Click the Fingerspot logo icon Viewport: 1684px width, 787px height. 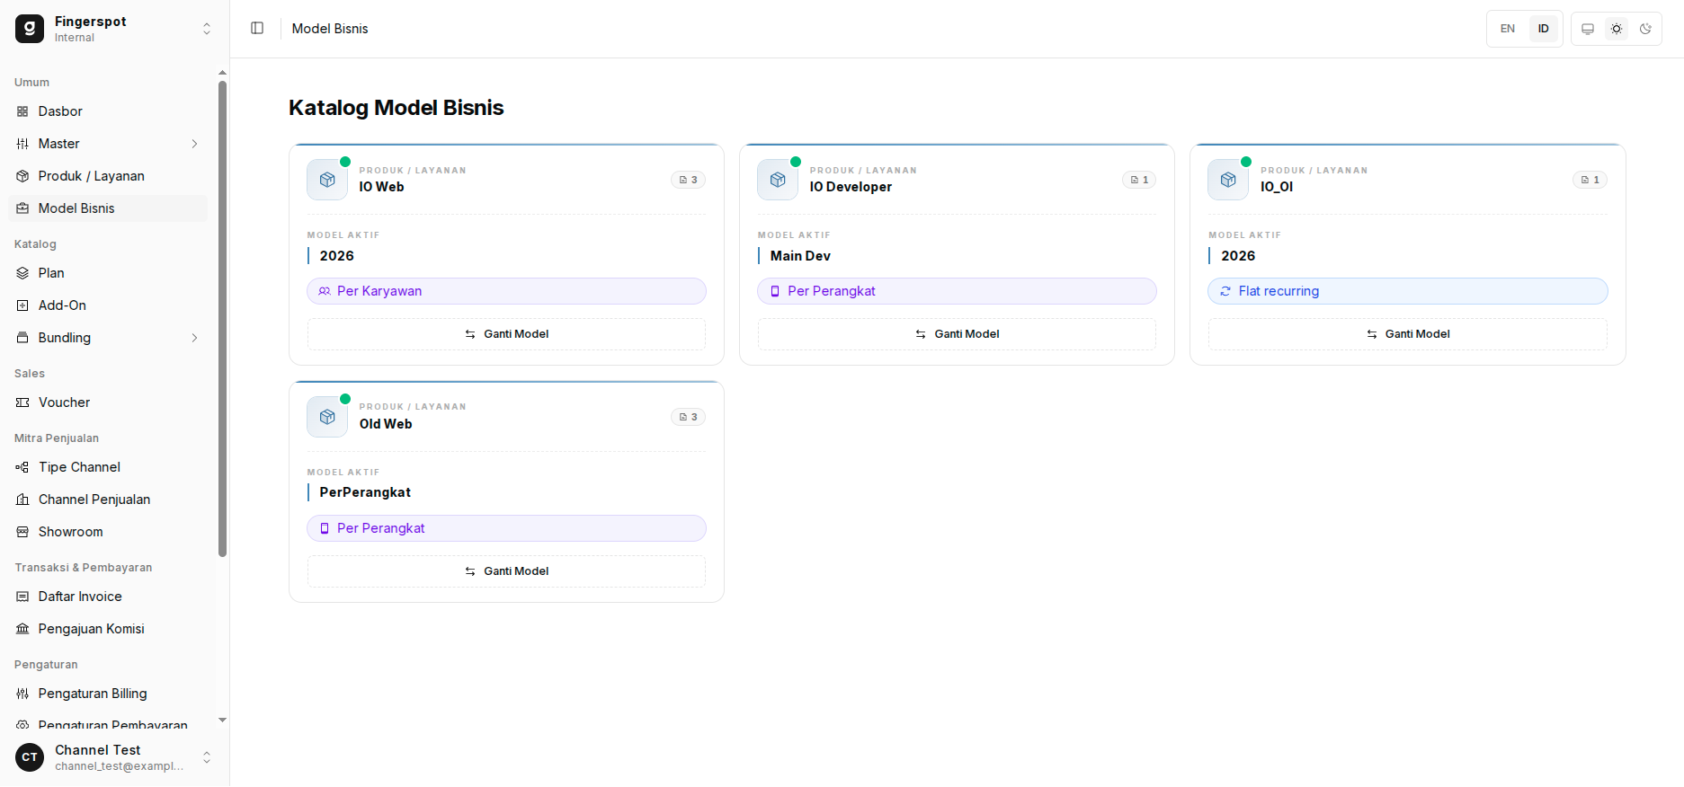point(30,29)
